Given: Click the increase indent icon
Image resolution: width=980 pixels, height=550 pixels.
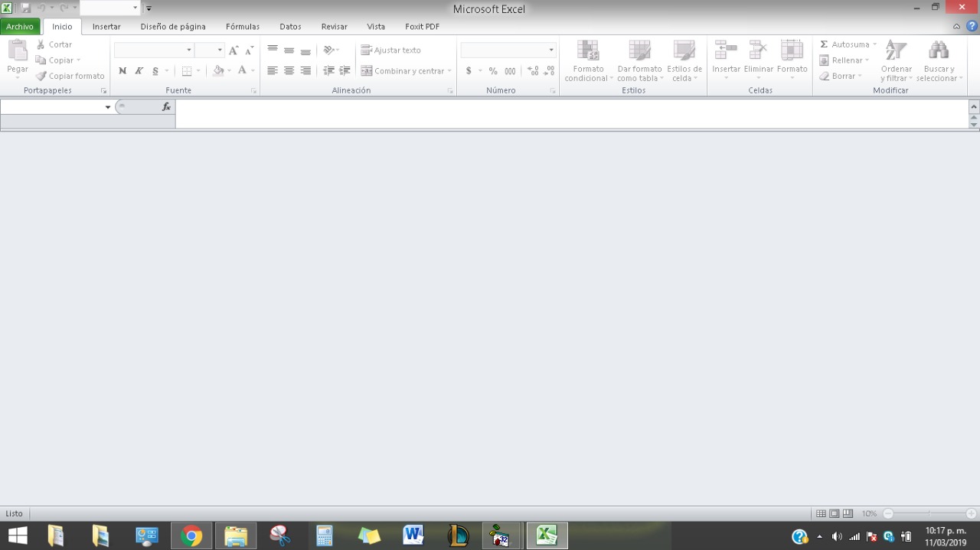Looking at the screenshot, I should click(x=345, y=70).
